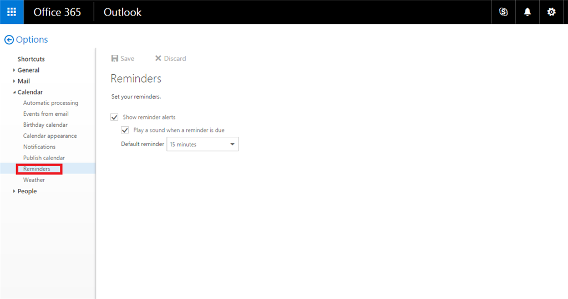568x299 pixels.
Task: Select the Calendar tree item
Action: [x=30, y=92]
